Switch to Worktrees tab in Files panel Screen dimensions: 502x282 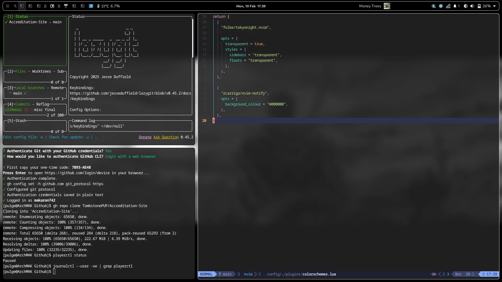click(41, 71)
